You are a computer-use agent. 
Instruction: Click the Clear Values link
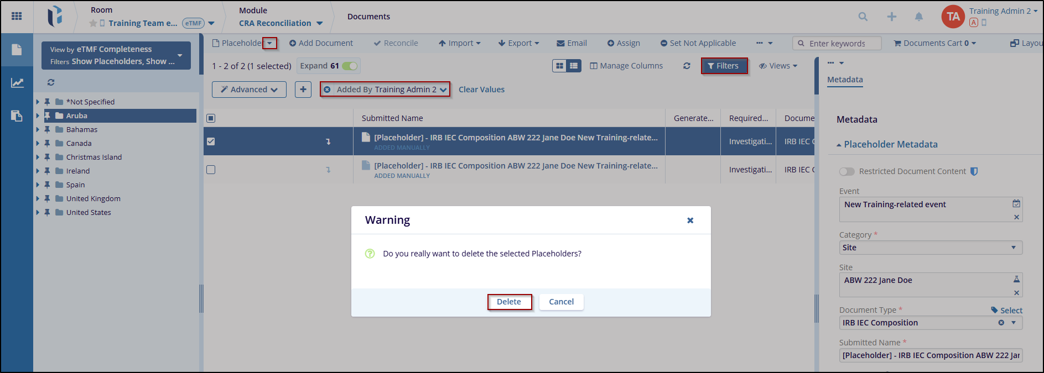[x=481, y=90]
